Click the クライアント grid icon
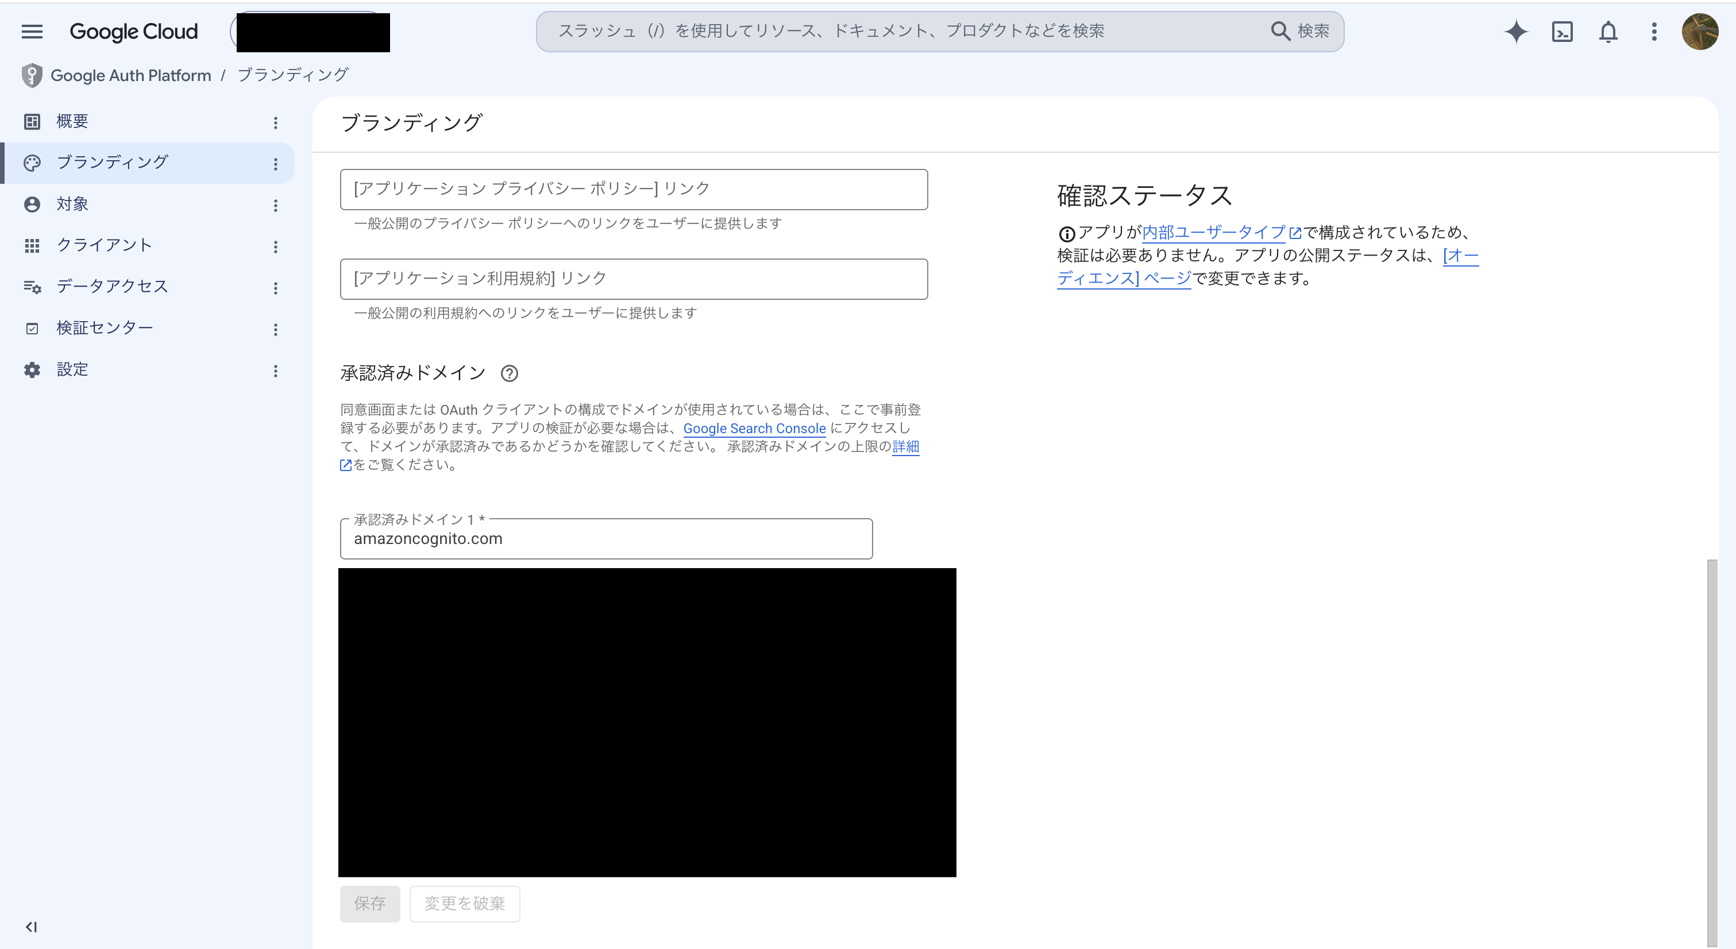The width and height of the screenshot is (1736, 949). [32, 246]
